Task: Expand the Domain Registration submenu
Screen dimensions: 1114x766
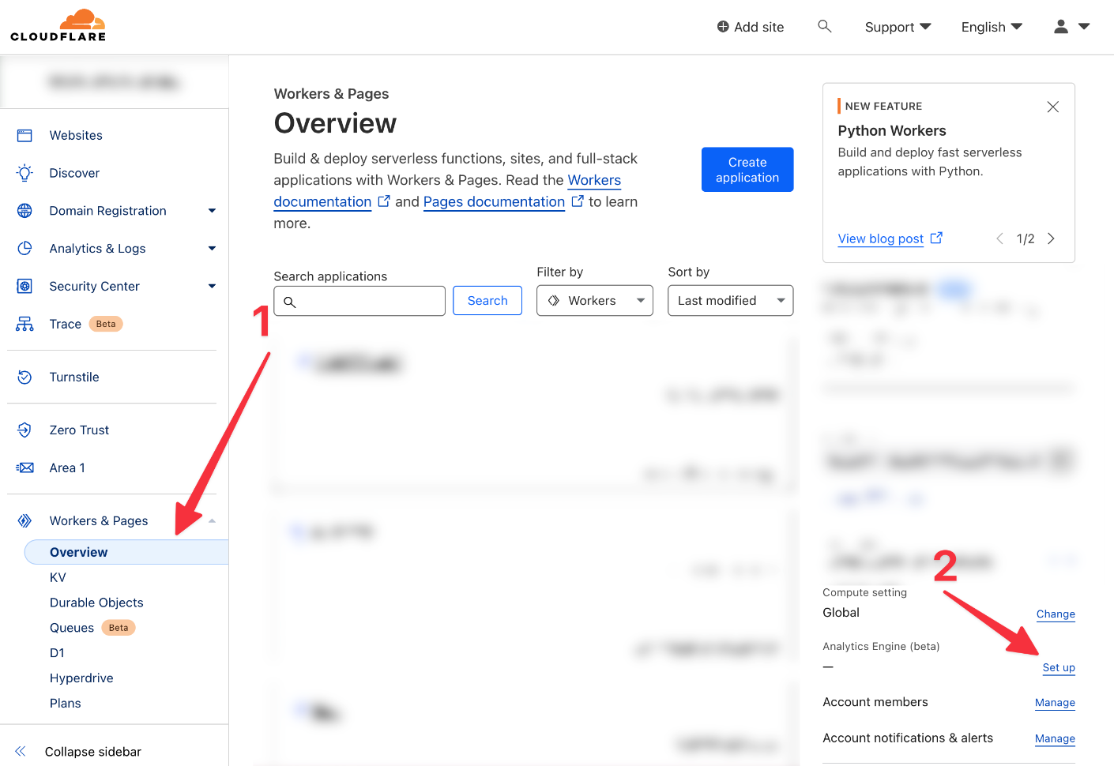Action: point(212,211)
